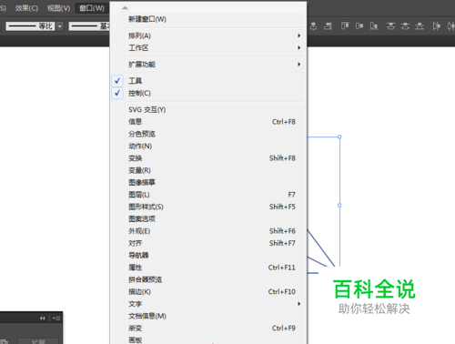Open the 基本 brush definition dropdown
The height and width of the screenshot is (344, 455).
pyautogui.click(x=89, y=26)
